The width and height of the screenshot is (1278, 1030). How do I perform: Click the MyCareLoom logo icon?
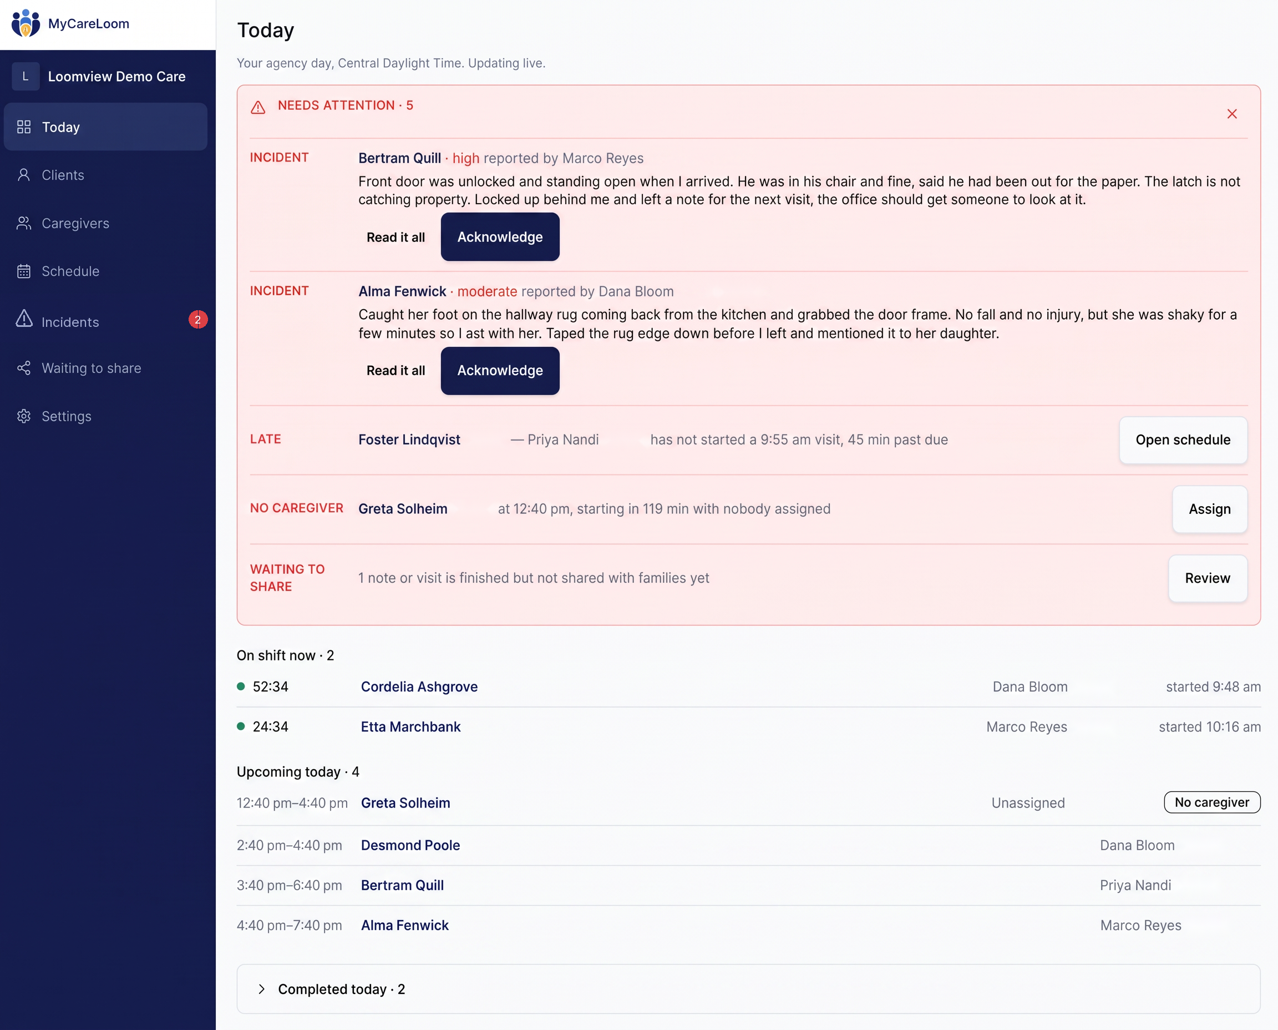[x=26, y=24]
